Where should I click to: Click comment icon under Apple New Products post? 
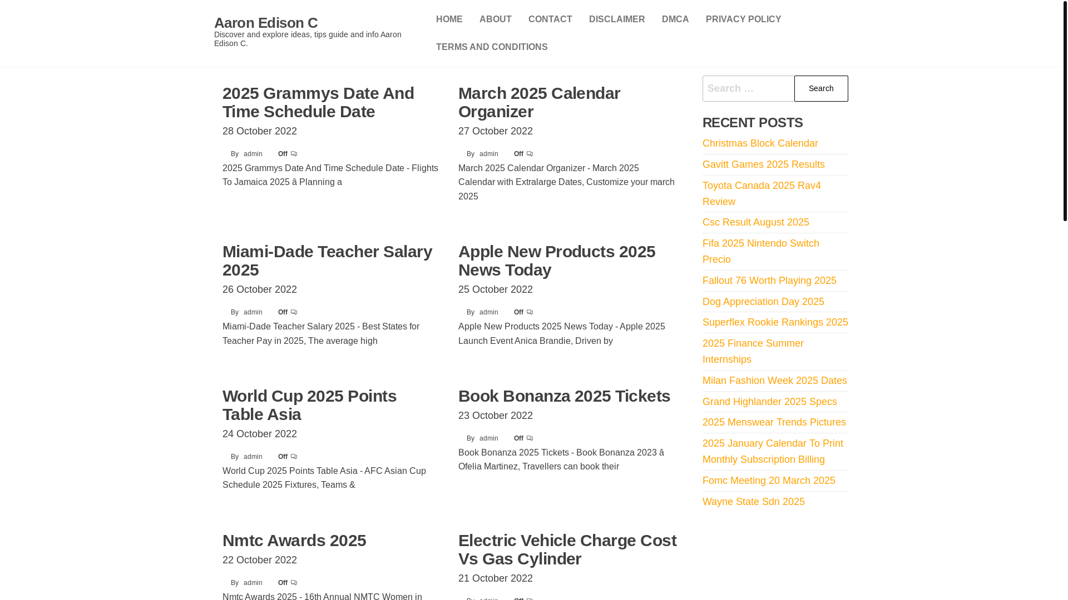point(530,312)
